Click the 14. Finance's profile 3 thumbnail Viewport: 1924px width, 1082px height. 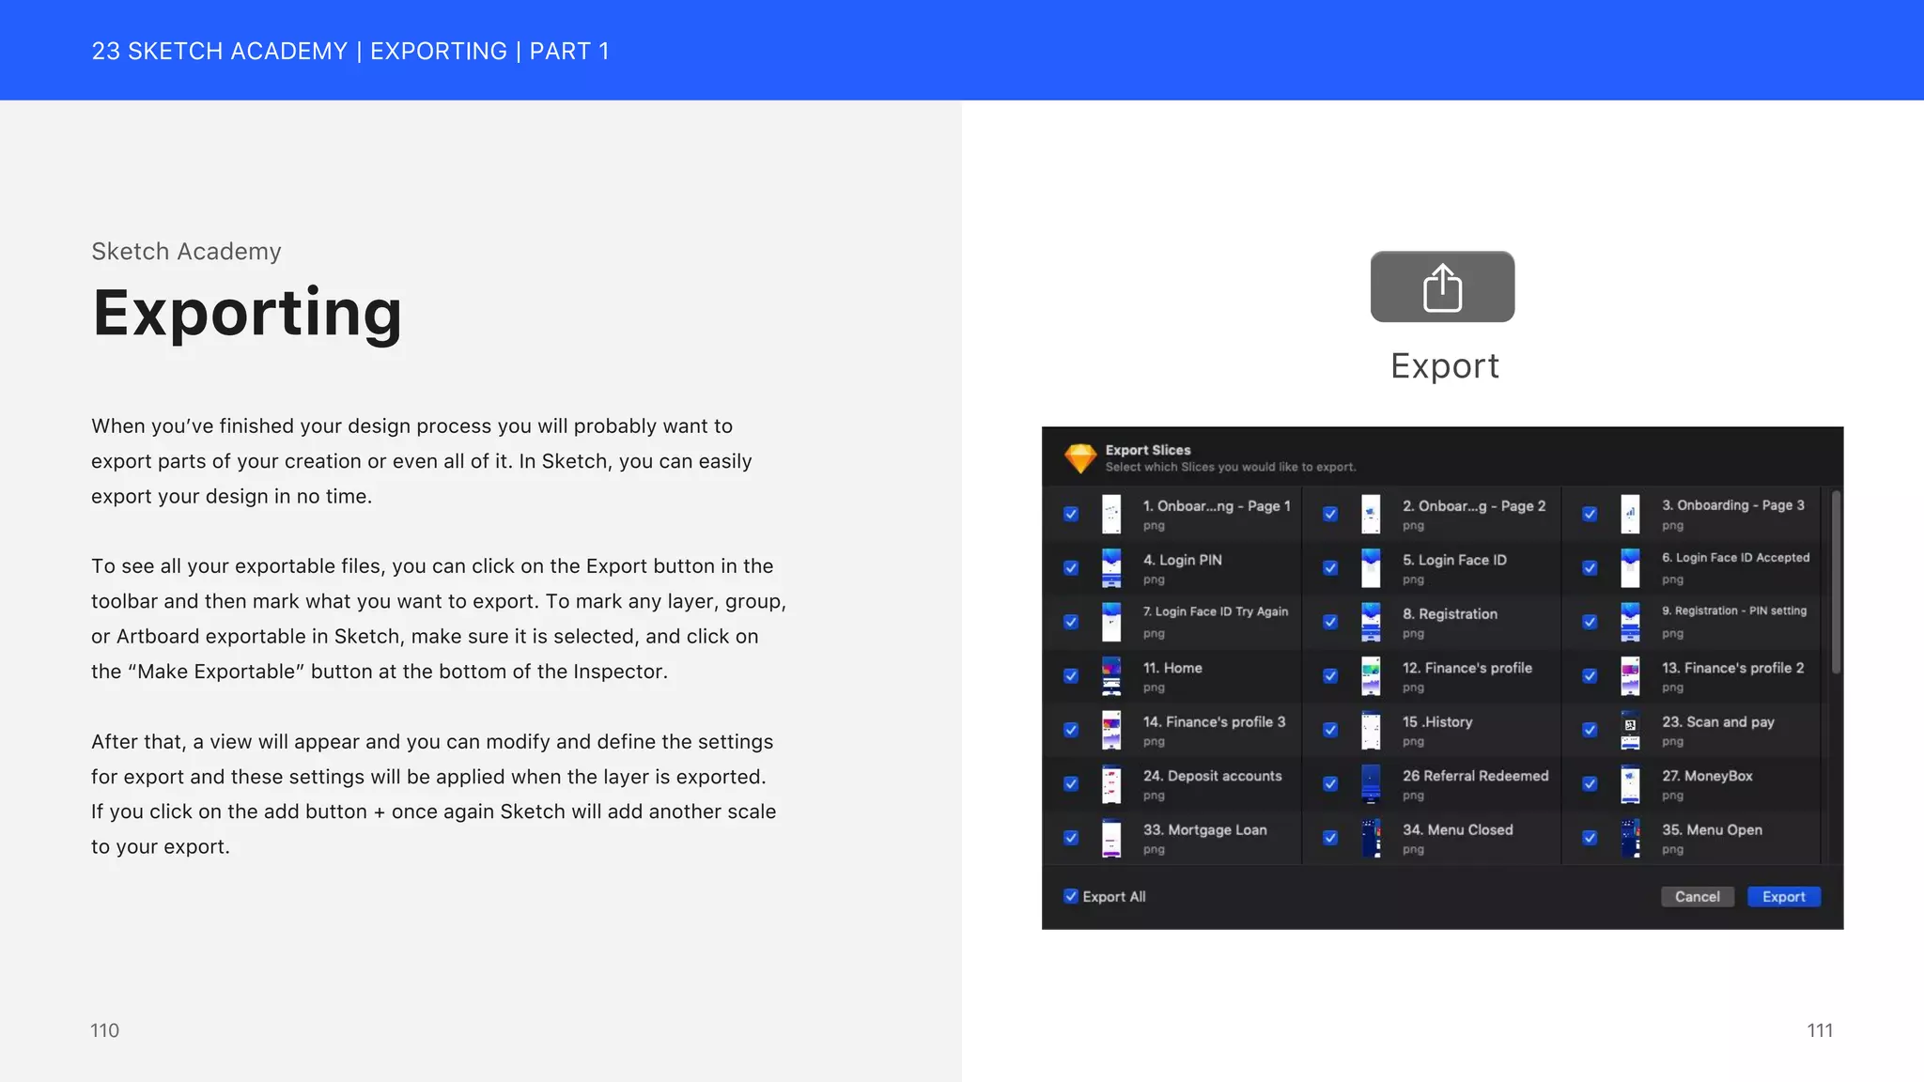click(1111, 730)
